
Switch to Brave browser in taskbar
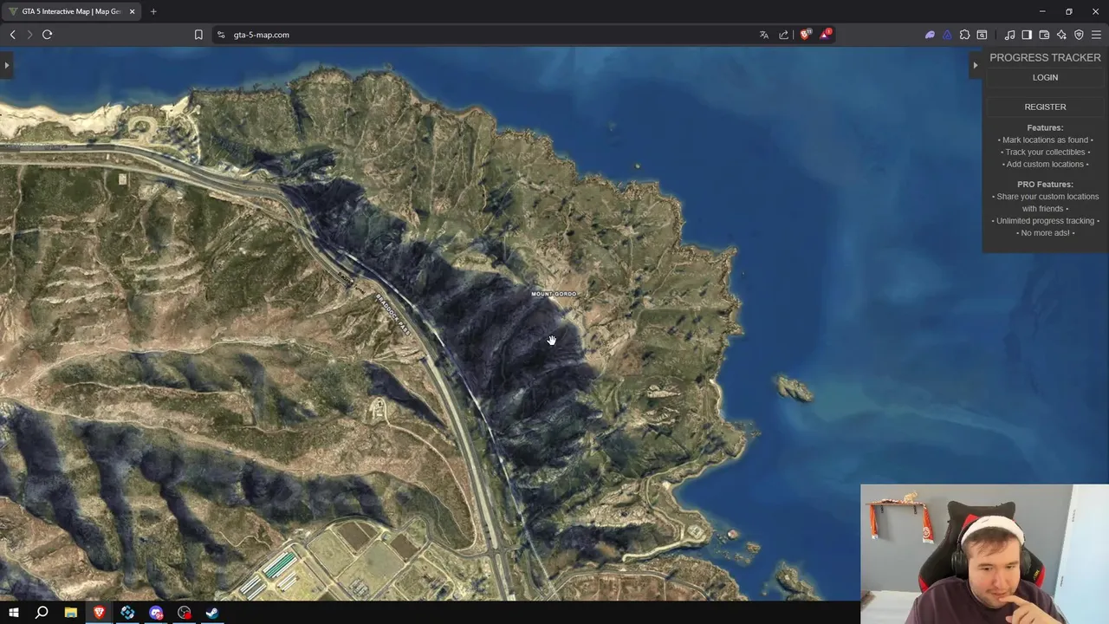[x=99, y=613]
